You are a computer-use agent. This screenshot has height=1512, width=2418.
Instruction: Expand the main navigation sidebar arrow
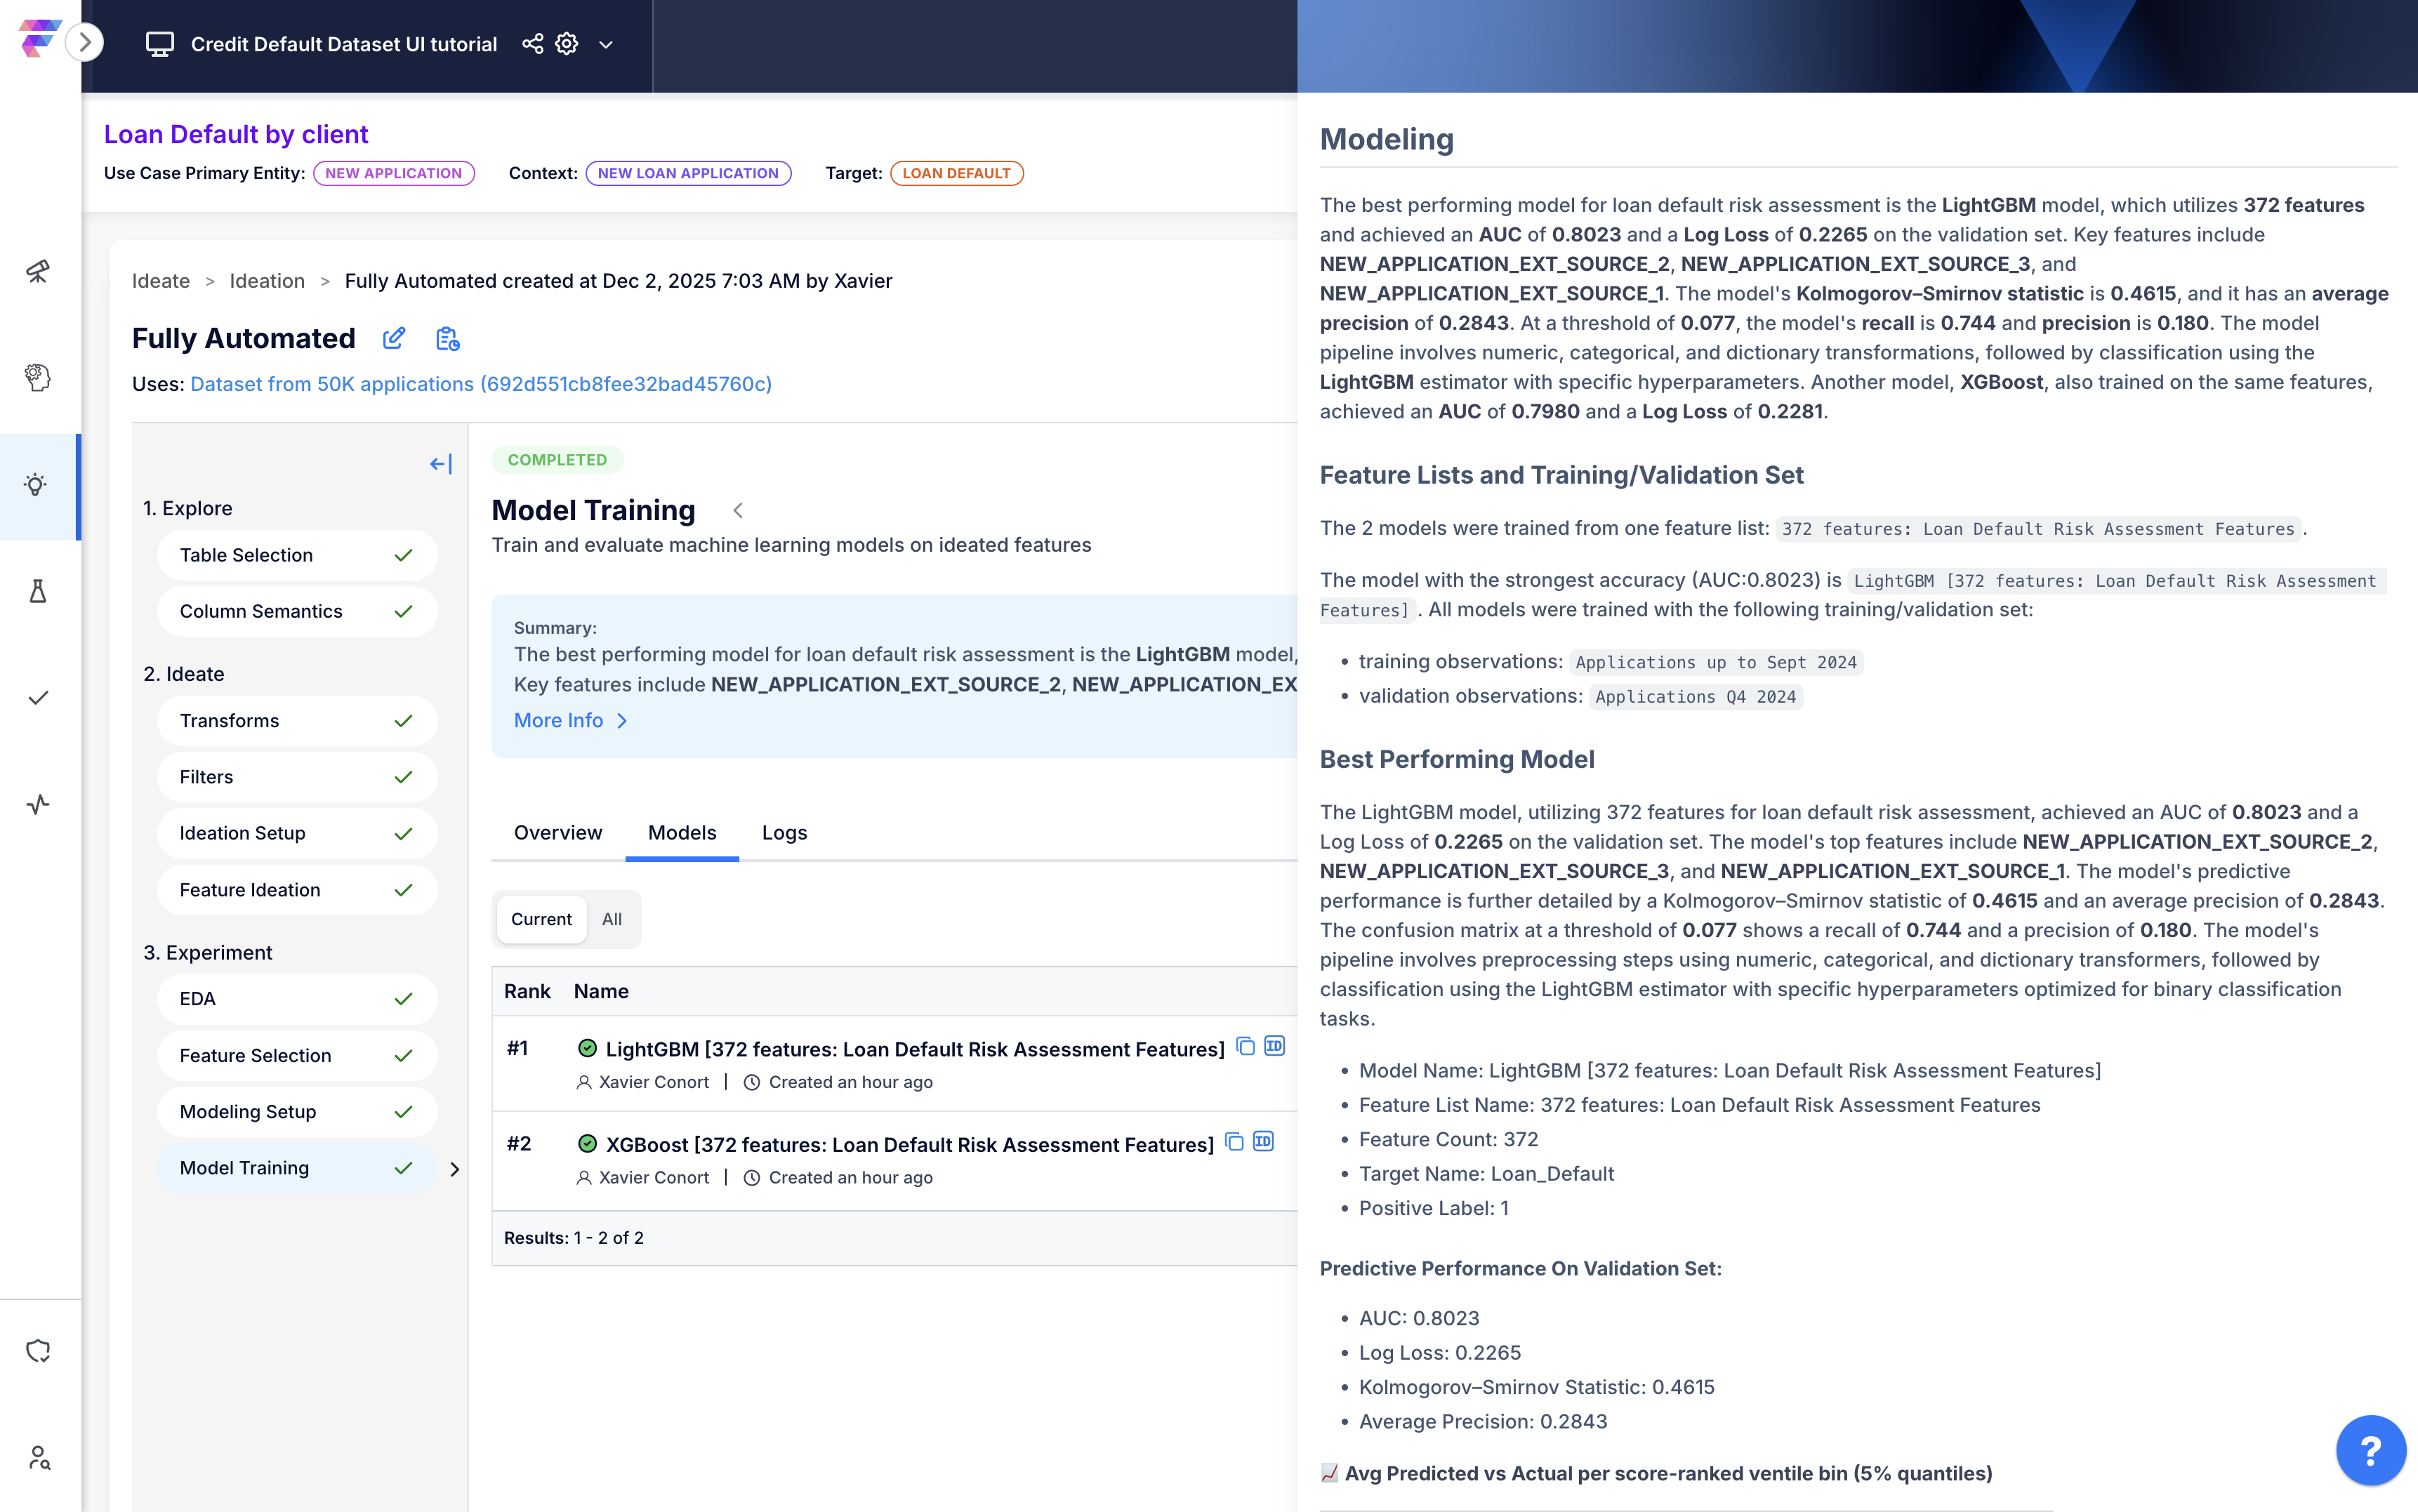85,42
